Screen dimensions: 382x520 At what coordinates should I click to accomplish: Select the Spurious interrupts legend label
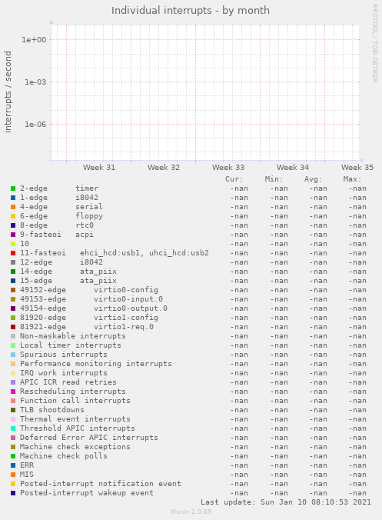(x=64, y=355)
